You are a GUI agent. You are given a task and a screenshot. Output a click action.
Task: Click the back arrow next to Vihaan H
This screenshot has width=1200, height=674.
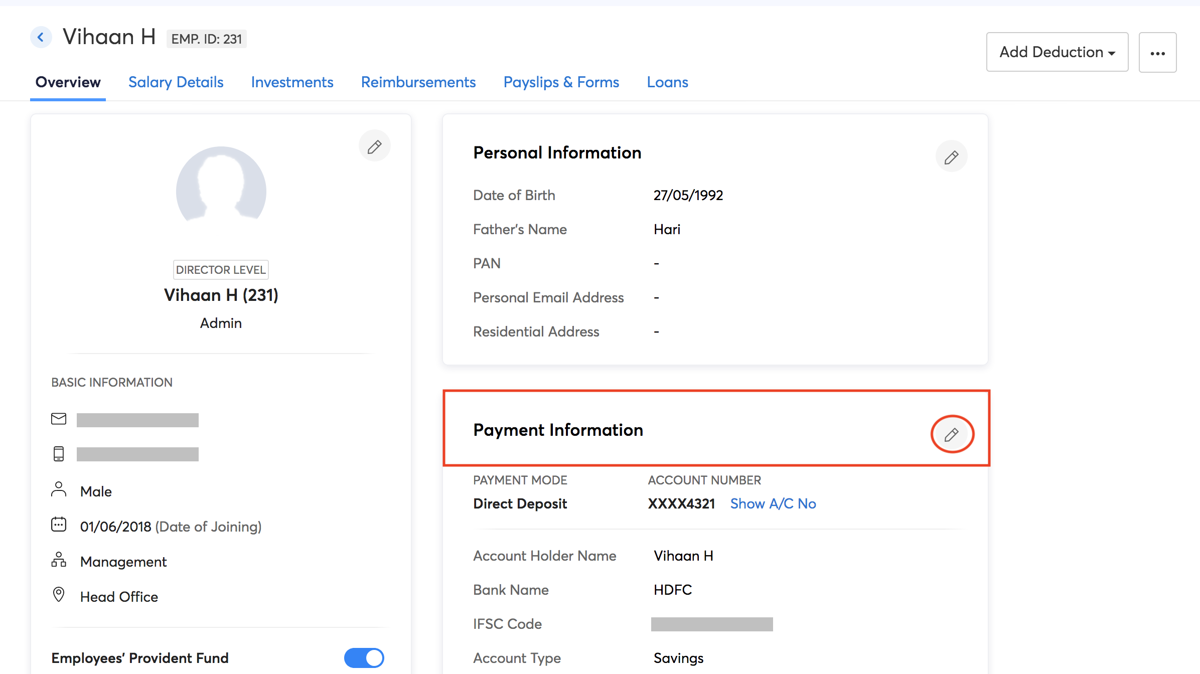41,37
